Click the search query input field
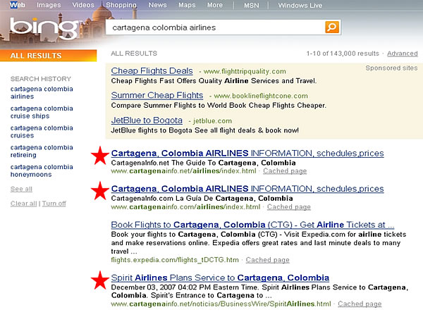Viewport: 423px width, 317px height. (x=211, y=27)
